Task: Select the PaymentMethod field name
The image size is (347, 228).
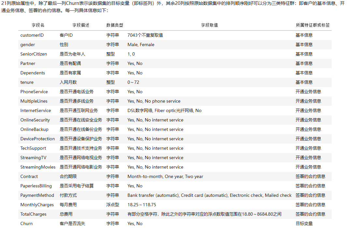Action: pos(37,196)
